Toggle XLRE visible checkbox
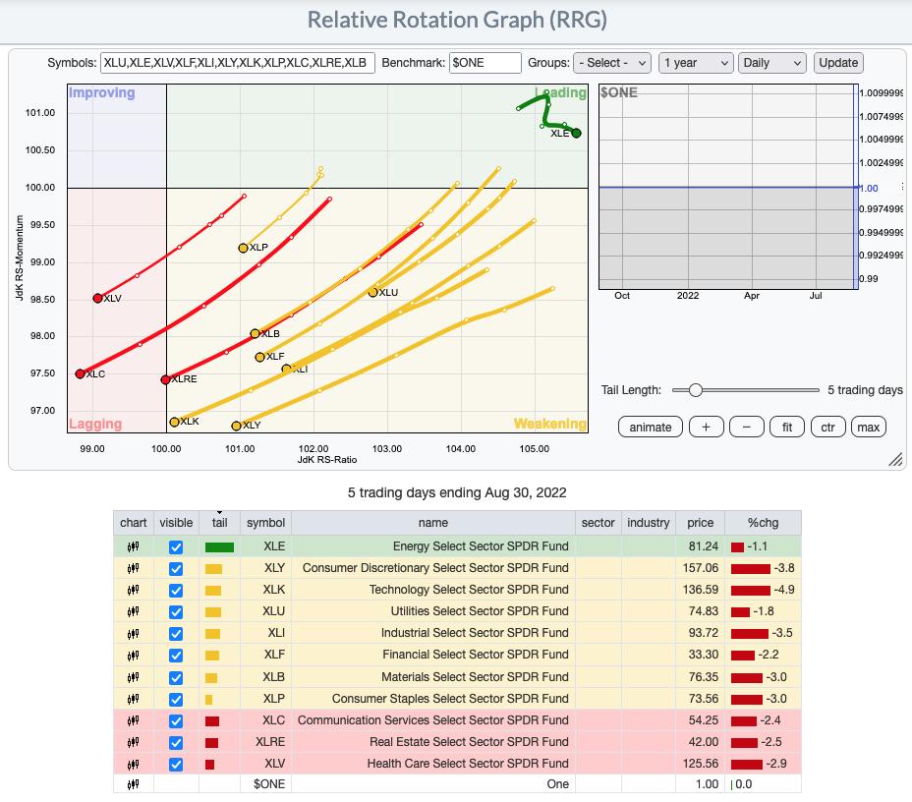This screenshot has height=802, width=912. point(176,743)
